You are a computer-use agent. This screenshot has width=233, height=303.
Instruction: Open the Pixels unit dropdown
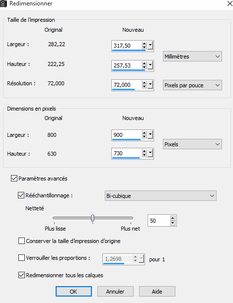(x=192, y=144)
